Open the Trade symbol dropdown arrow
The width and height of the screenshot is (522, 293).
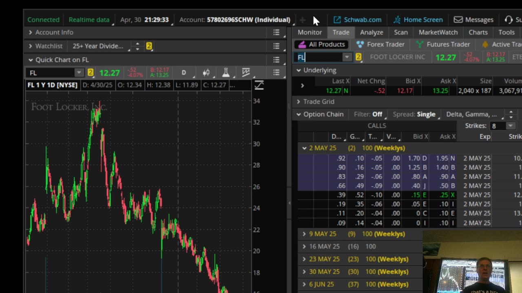347,57
